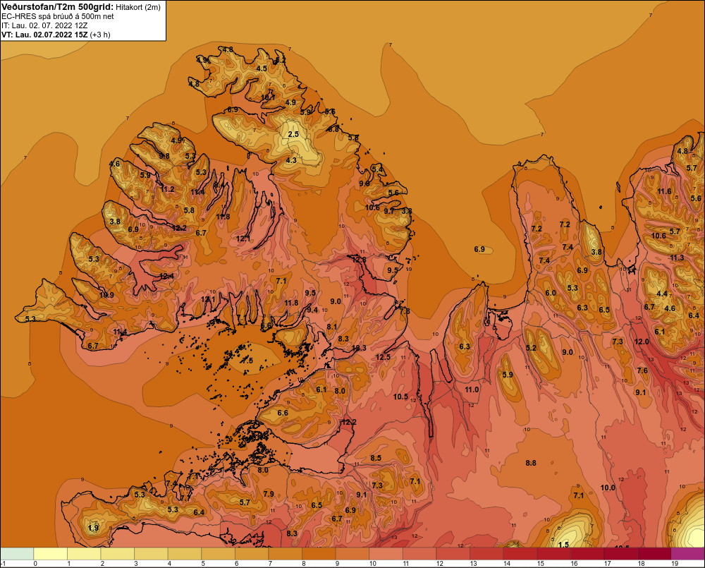The height and width of the screenshot is (568, 705).
Task: Click the legend swatch between -1 and 0
Action: (x=17, y=553)
